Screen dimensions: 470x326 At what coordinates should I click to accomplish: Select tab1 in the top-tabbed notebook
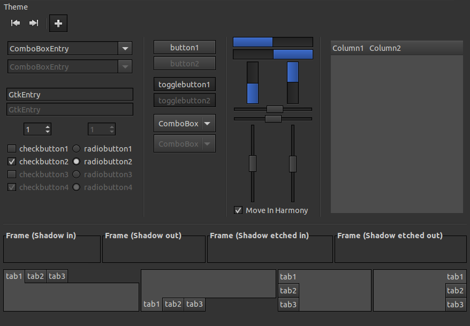[14, 276]
